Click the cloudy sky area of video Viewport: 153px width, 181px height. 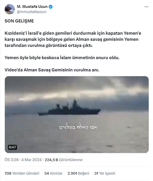(x=77, y=88)
